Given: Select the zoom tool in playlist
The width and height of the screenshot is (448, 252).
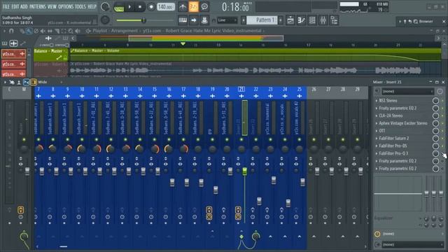Looking at the screenshot, I should point(71,31).
